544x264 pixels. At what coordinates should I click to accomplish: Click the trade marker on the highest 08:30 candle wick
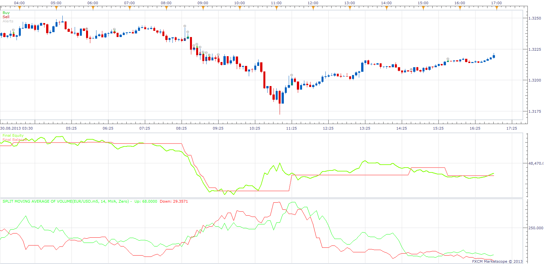(185, 26)
